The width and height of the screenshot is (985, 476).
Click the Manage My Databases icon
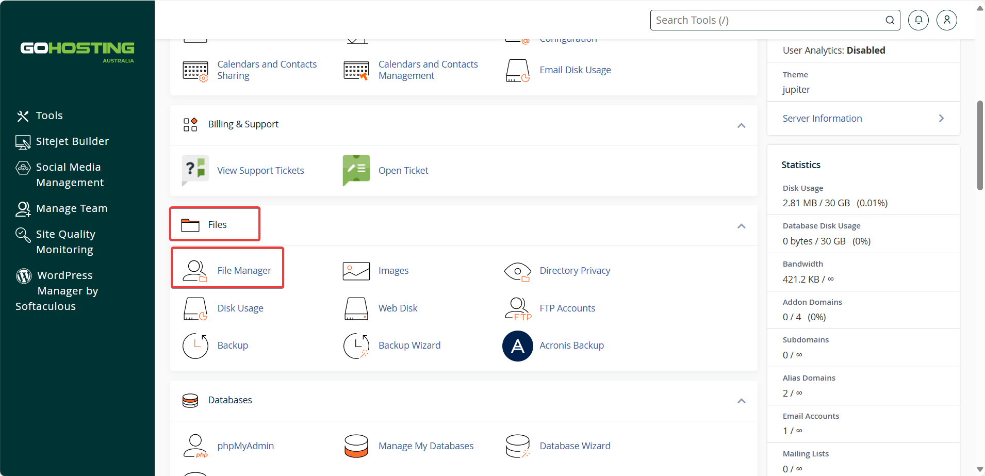(356, 446)
